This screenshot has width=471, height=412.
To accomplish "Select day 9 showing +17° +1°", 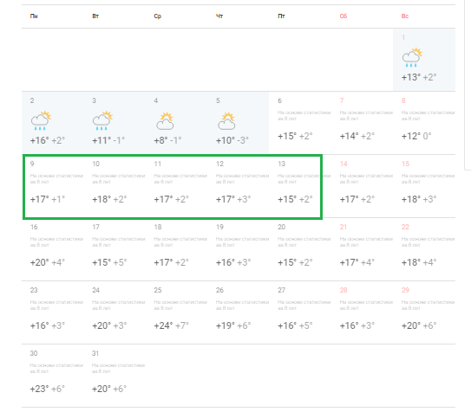I will click(x=52, y=186).
